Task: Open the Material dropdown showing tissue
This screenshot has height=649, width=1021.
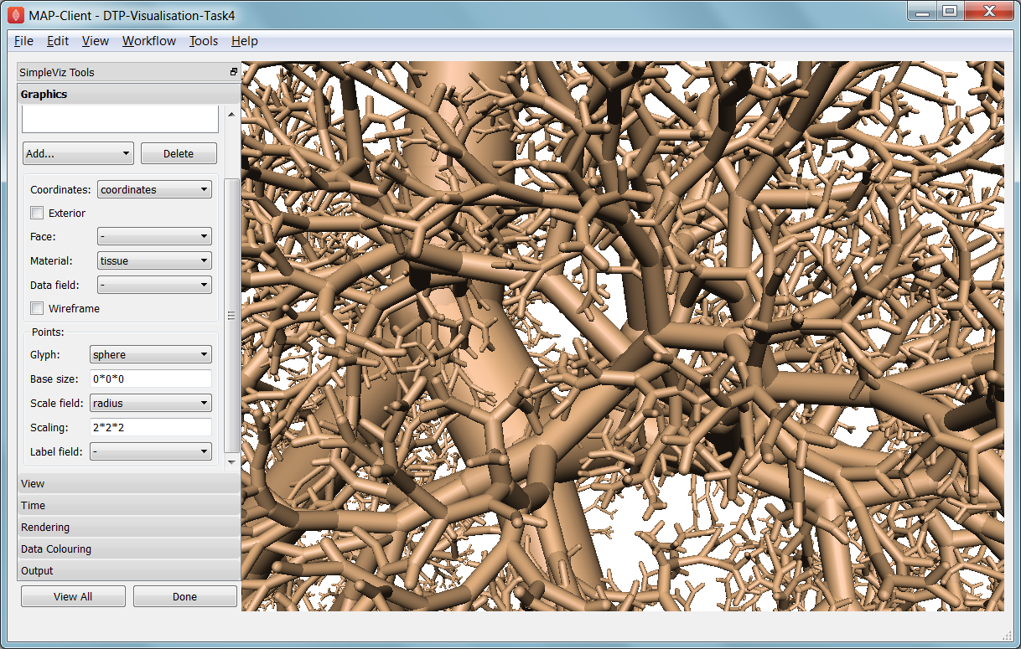Action: (154, 260)
